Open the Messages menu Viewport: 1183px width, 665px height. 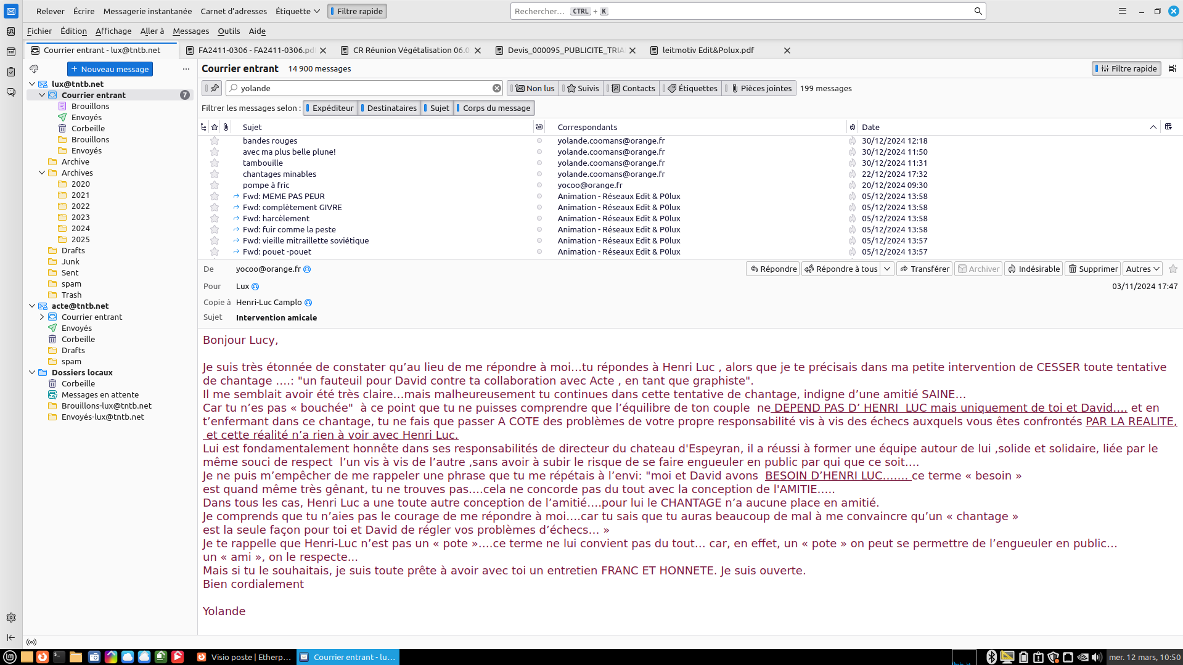pyautogui.click(x=190, y=31)
